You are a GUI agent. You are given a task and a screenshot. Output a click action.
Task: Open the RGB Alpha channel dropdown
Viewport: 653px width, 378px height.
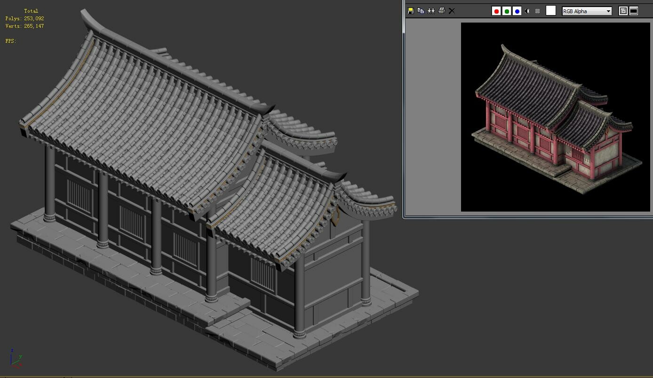click(587, 11)
